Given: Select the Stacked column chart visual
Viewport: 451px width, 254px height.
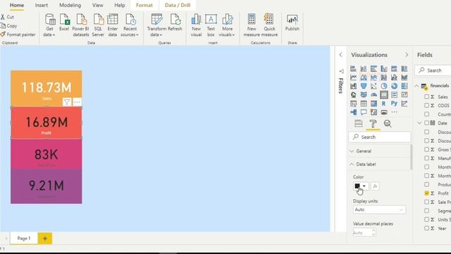Looking at the screenshot, I should tap(364, 68).
